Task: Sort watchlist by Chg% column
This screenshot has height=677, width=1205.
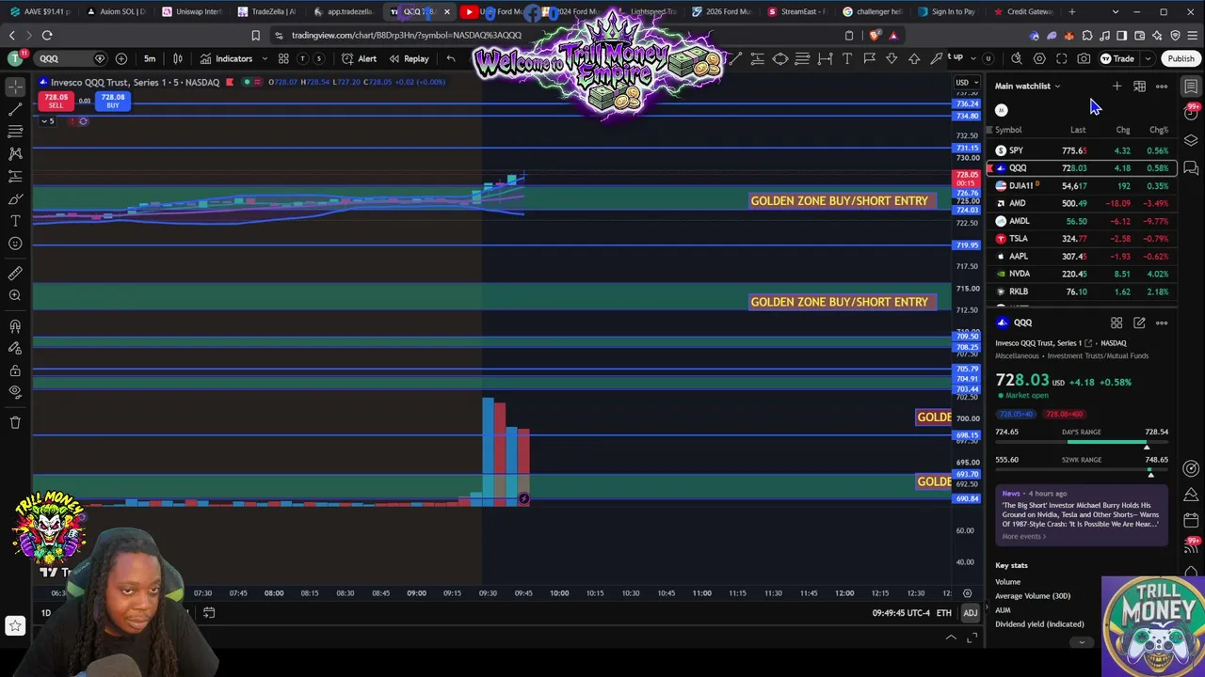Action: click(1158, 130)
